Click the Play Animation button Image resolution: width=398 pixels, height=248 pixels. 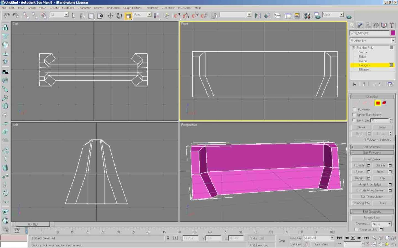tap(353, 238)
